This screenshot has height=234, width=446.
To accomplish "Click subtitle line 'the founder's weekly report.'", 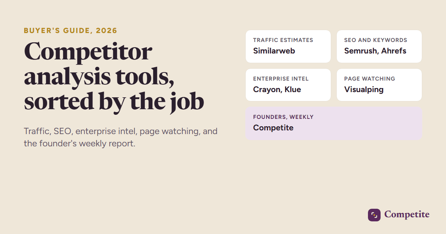I will tap(80, 143).
